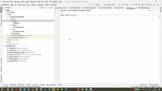Image resolution: width=162 pixels, height=91 pixels.
Task: Select settings.gradle file
Action: point(17,59)
